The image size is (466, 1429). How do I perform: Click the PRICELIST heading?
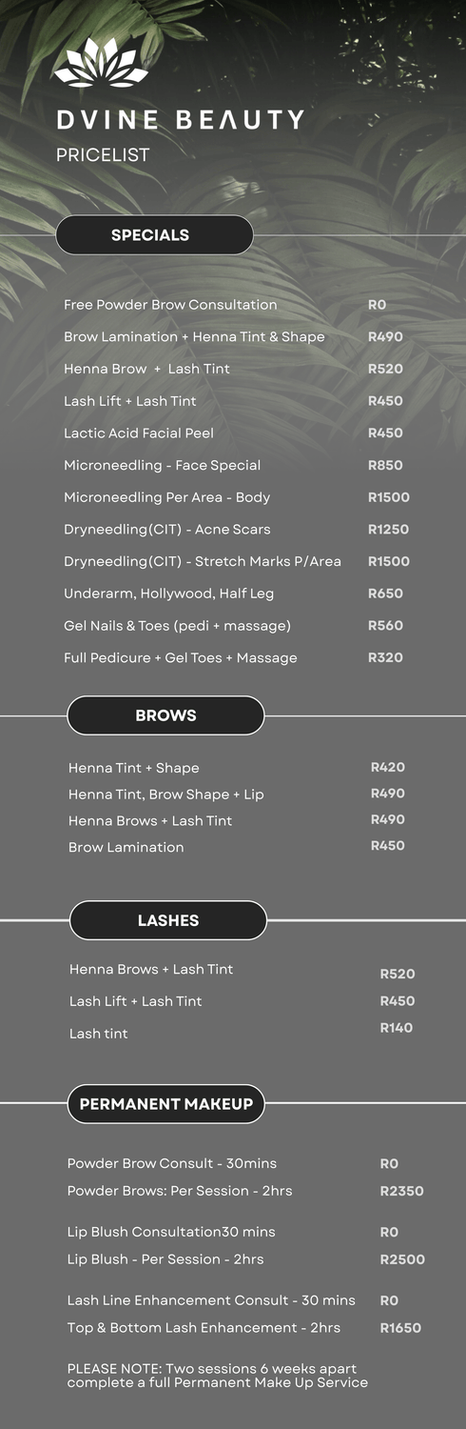[x=103, y=154]
